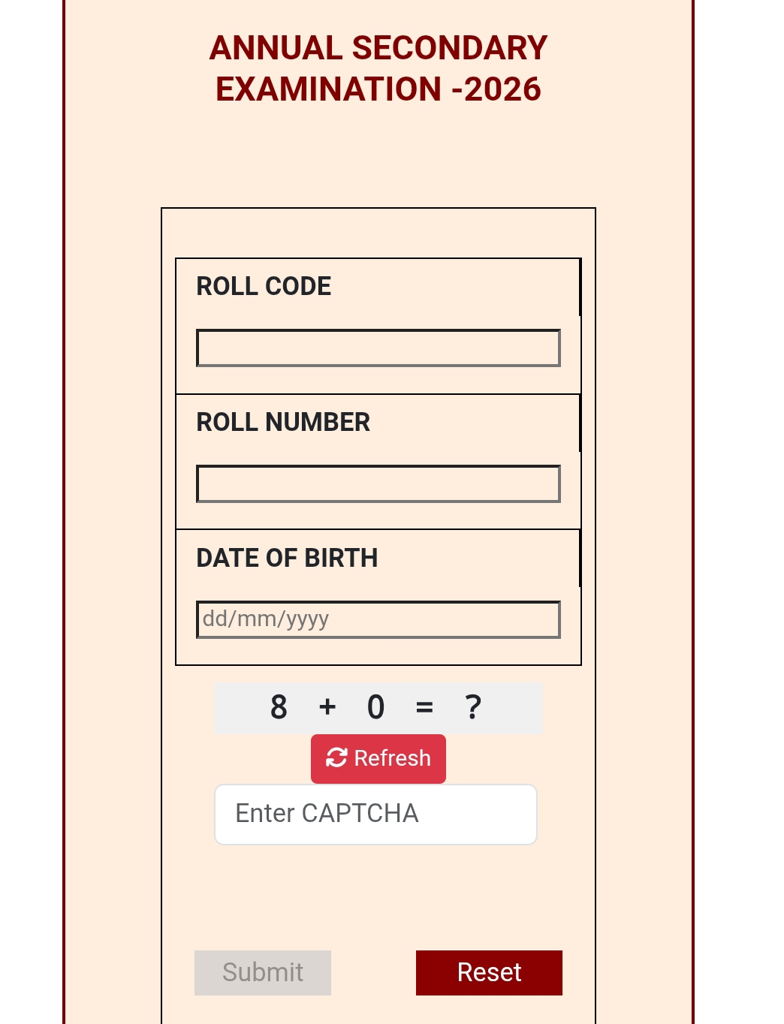Viewport: 784px width, 1024px height.
Task: Click the digit 0 in the captcha
Action: tap(375, 707)
